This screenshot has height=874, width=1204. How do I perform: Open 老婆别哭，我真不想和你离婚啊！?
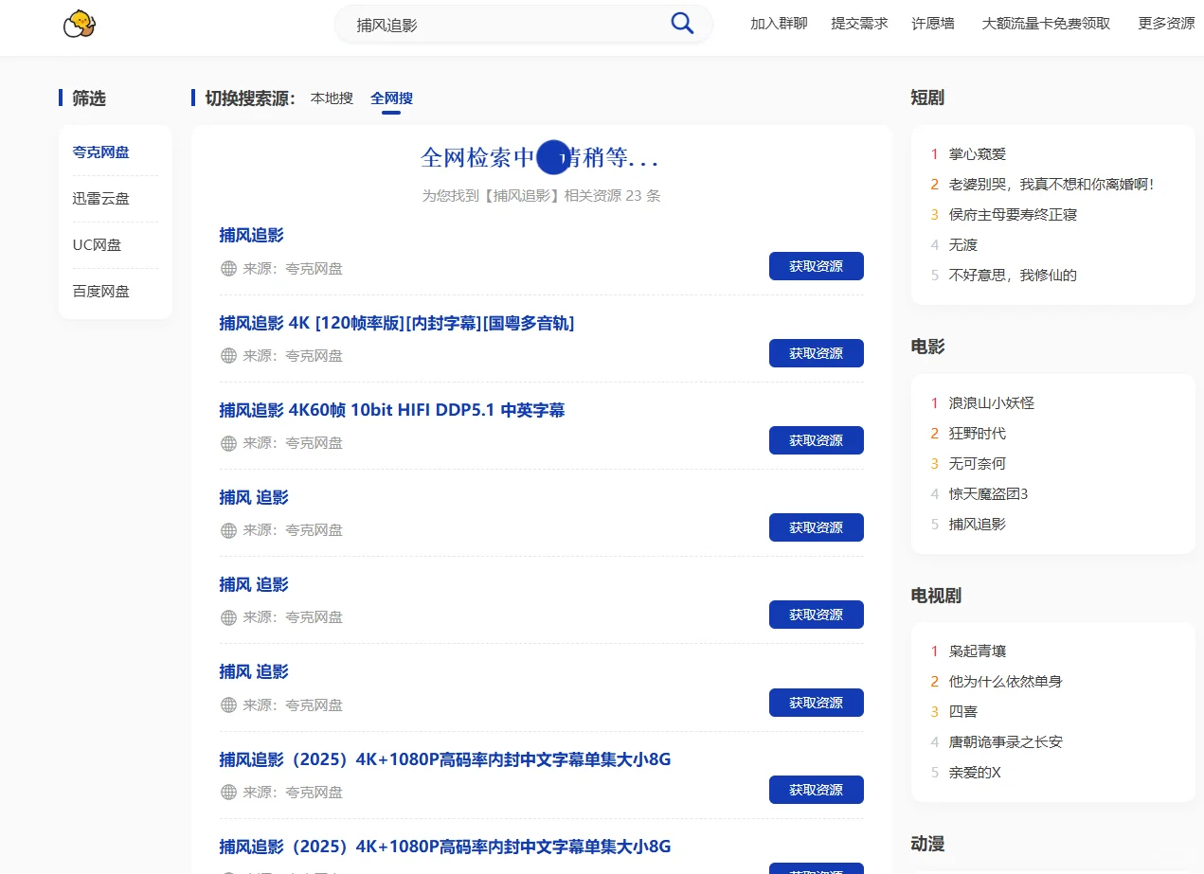1051,184
